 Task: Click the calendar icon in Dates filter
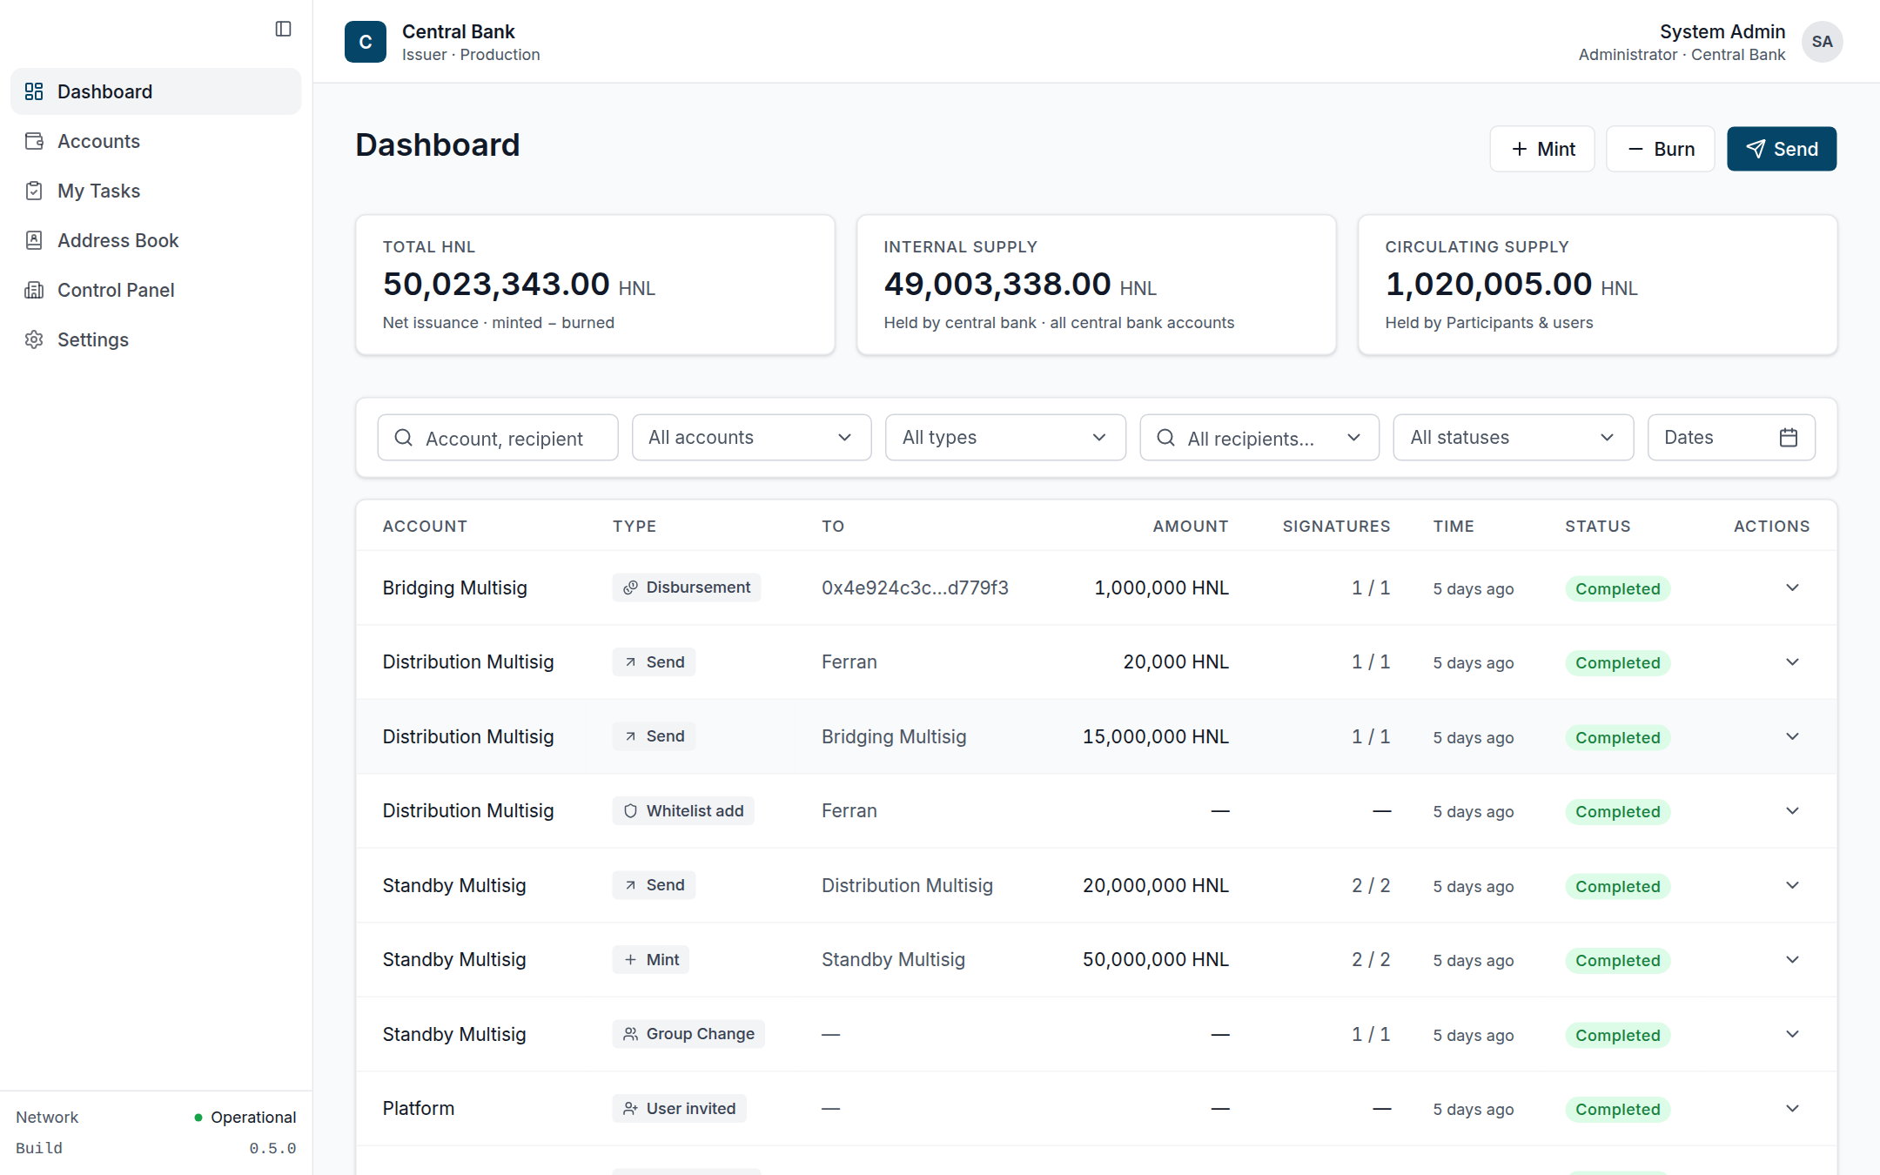click(x=1789, y=438)
